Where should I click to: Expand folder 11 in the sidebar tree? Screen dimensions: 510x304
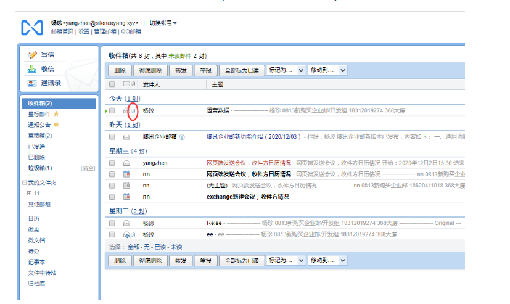28,194
